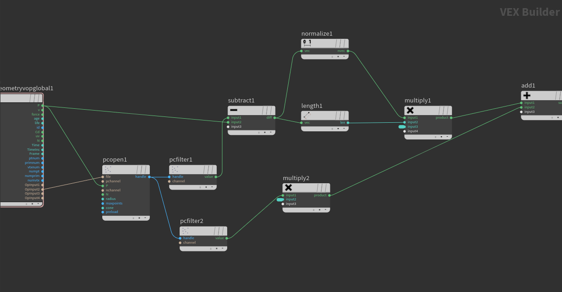
Task: Toggle the rightmost flag on multiply2 header
Action: pos(327,187)
